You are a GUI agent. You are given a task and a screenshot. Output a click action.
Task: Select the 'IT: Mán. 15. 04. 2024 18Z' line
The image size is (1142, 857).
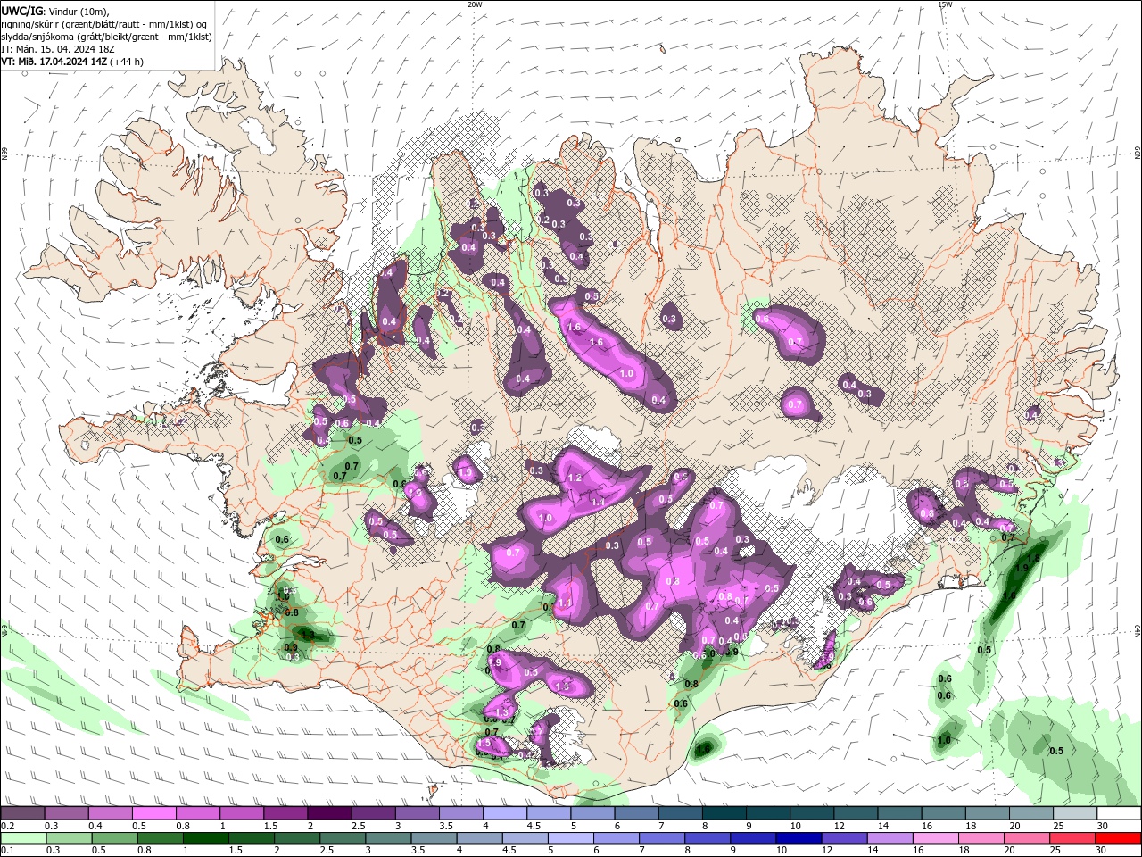pos(59,49)
